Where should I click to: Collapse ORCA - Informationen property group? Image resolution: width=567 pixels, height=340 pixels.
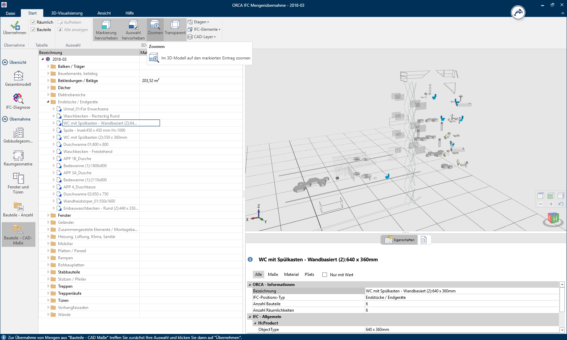(x=250, y=285)
